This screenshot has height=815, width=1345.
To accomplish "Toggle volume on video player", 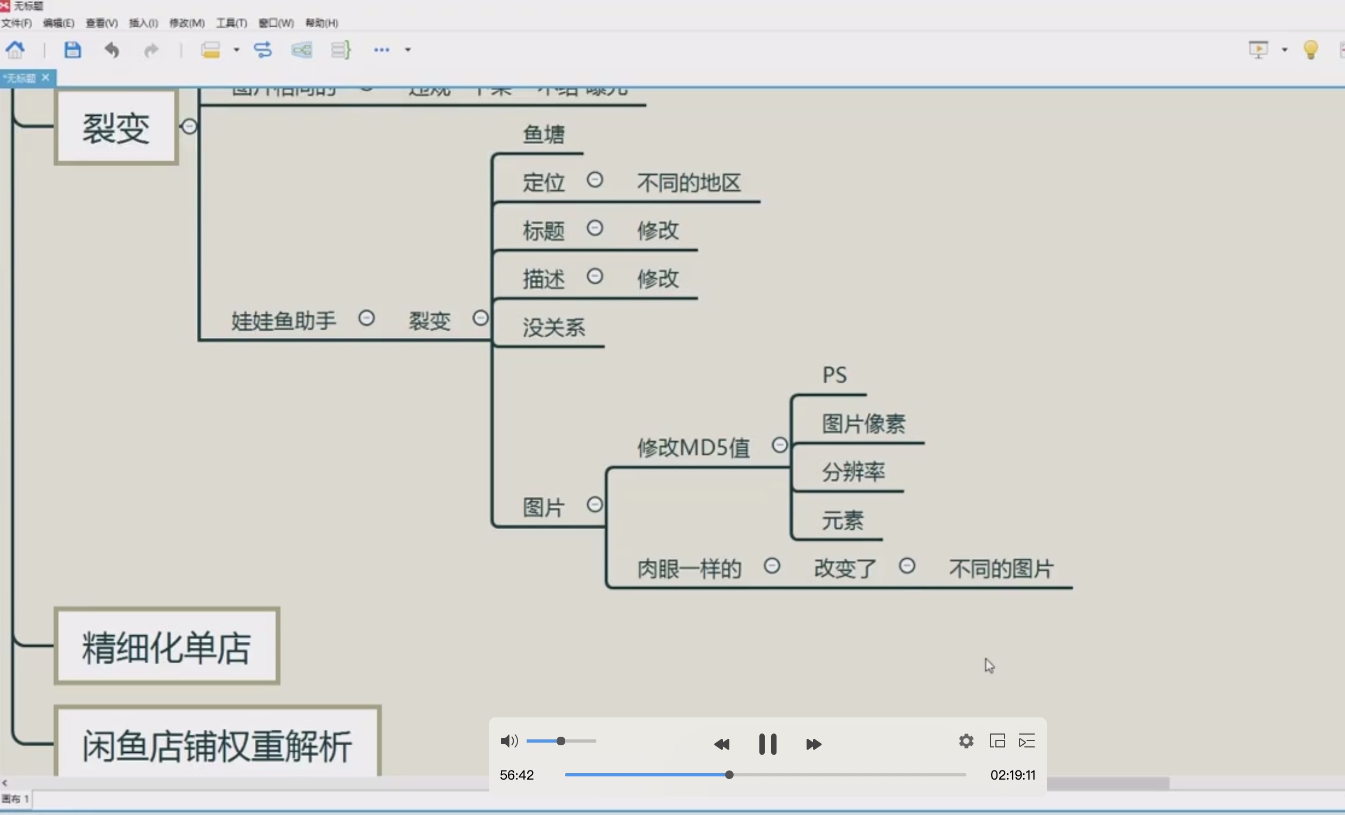I will (x=508, y=741).
